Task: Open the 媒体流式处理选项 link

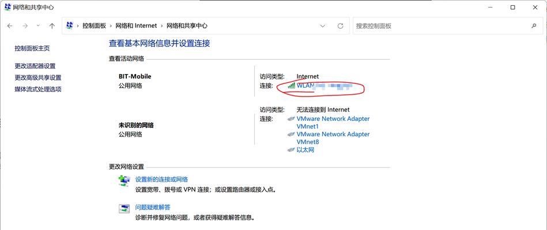Action: pos(38,89)
